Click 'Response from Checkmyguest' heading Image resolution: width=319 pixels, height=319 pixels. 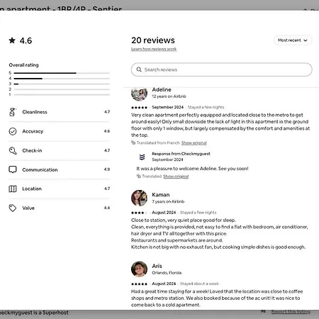(181, 154)
